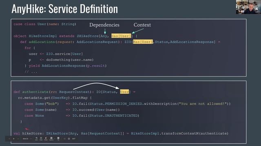
Task: Click highlighted 'User' in authenticate return type
Action: [124, 92]
